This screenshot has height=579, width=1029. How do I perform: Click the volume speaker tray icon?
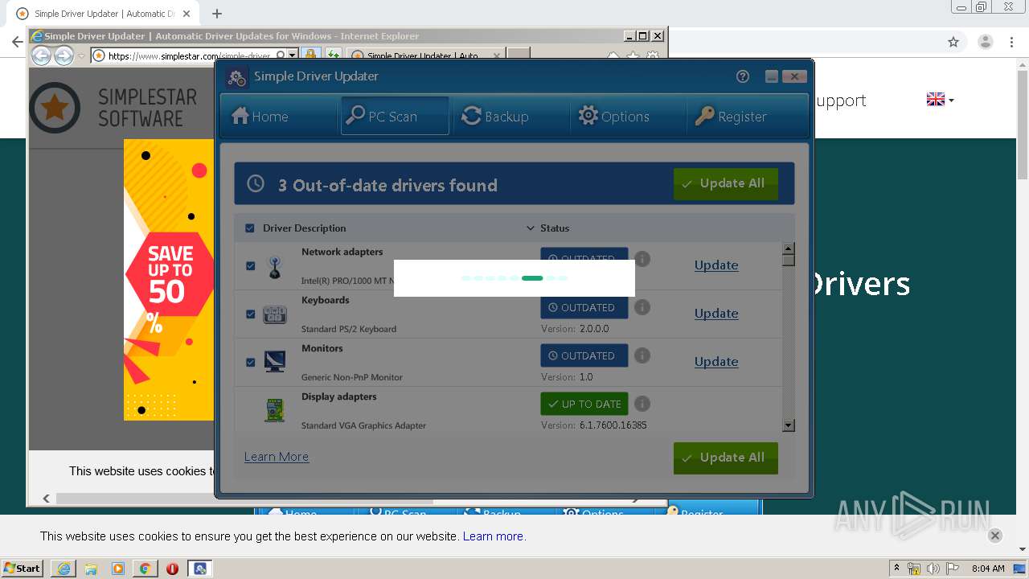pos(933,569)
